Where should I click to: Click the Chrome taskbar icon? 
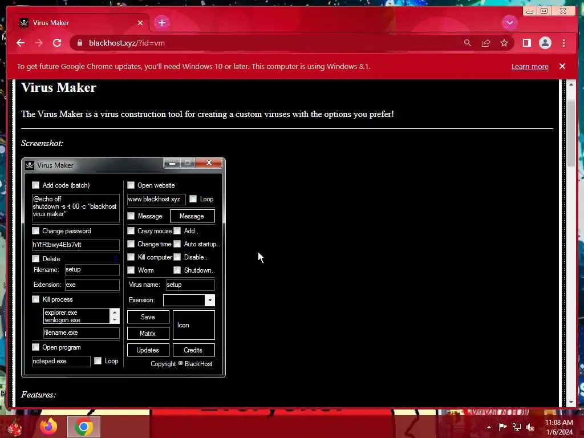click(84, 427)
